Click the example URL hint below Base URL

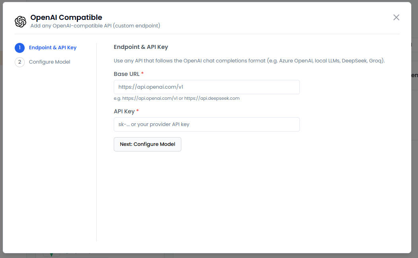coord(176,98)
